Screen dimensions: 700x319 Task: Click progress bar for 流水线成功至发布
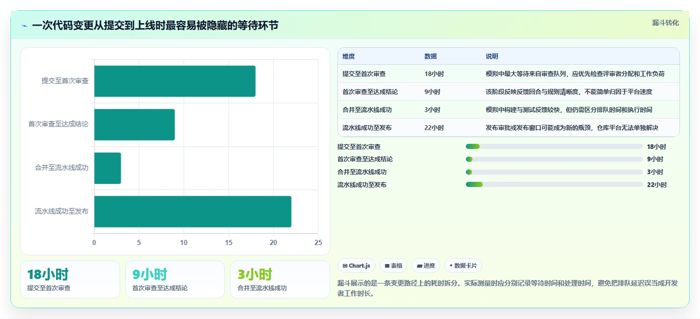click(x=554, y=185)
